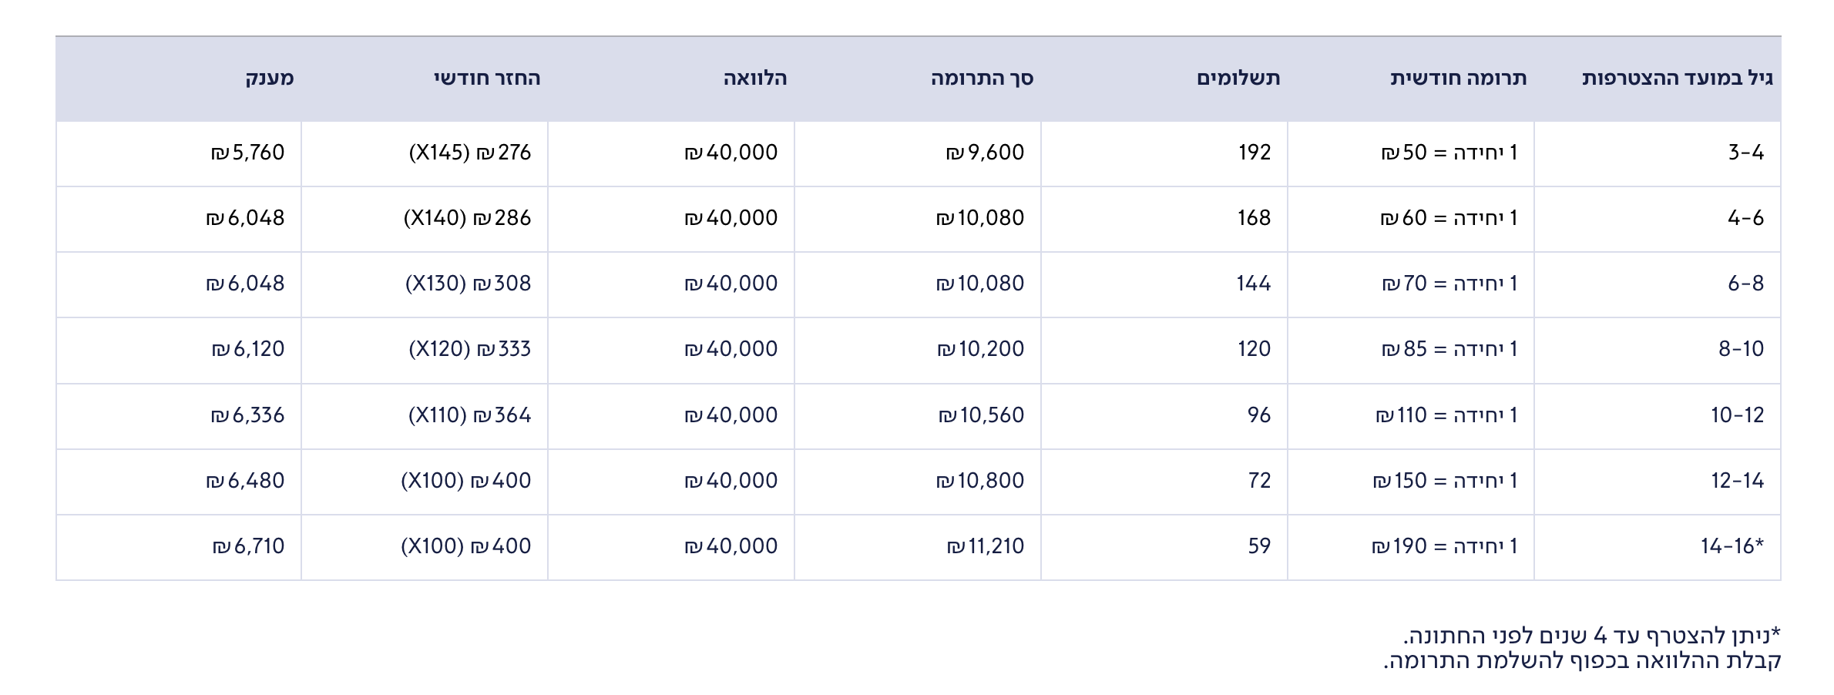This screenshot has height=695, width=1834.
Task: Click the "החזר חודשי" column header
Action: click(487, 79)
